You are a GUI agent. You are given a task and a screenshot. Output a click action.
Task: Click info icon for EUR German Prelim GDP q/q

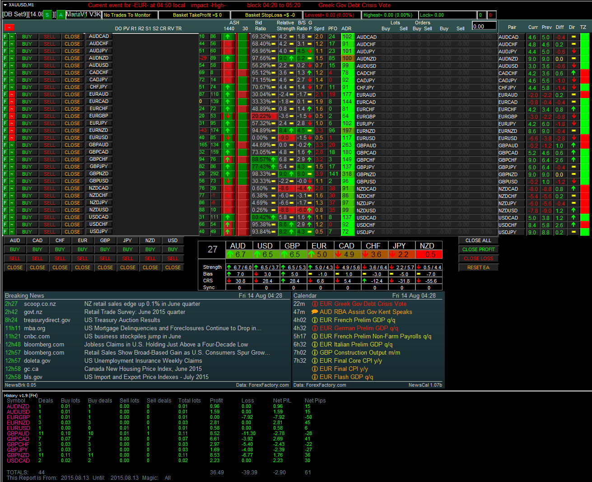315,328
